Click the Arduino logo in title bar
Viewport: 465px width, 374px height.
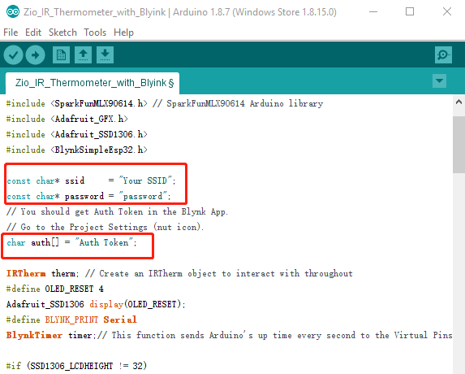click(12, 12)
